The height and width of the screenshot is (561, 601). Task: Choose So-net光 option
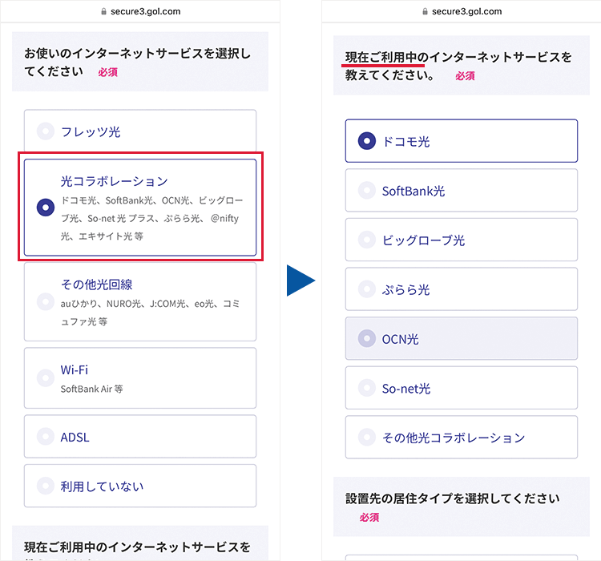coord(461,388)
